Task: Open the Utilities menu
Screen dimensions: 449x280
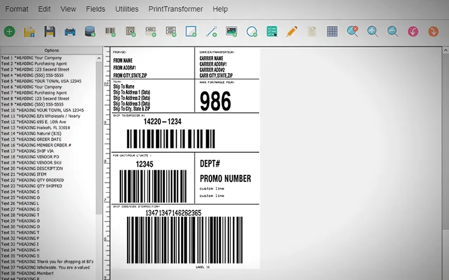Action: pyautogui.click(x=127, y=9)
